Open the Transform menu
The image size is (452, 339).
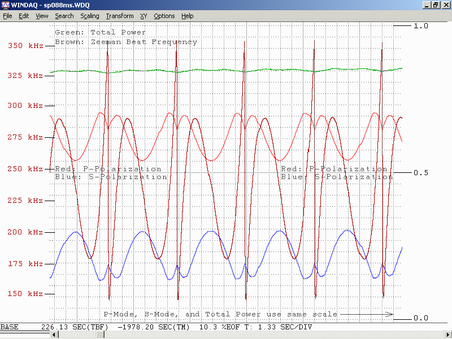tap(120, 16)
